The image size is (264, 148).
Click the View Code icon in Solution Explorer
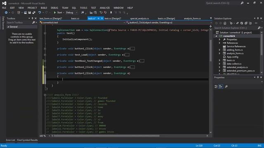coord(256,23)
